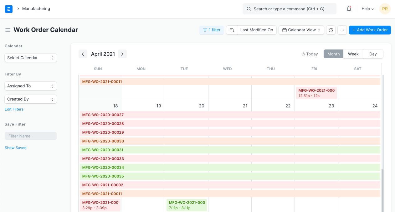Screen dimensions: 395x212
Task: Toggle the sidebar hamburger menu icon
Action: [8, 30]
